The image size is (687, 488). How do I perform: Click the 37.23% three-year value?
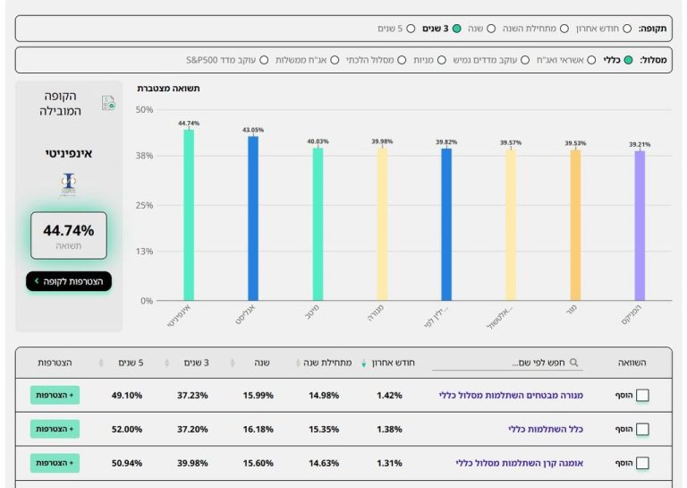[x=192, y=396]
